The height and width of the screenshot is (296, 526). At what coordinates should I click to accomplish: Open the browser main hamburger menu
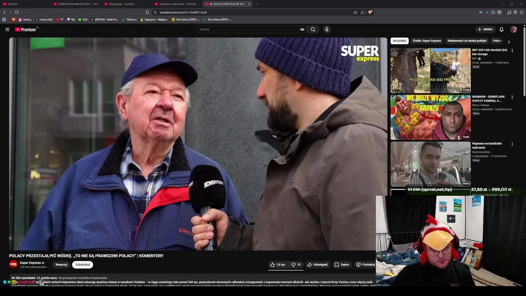click(522, 12)
